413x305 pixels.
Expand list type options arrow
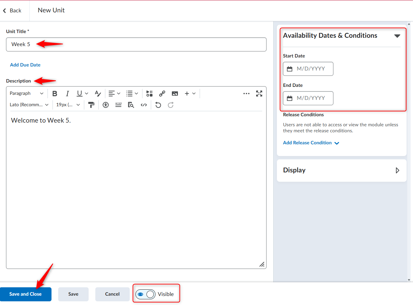136,94
